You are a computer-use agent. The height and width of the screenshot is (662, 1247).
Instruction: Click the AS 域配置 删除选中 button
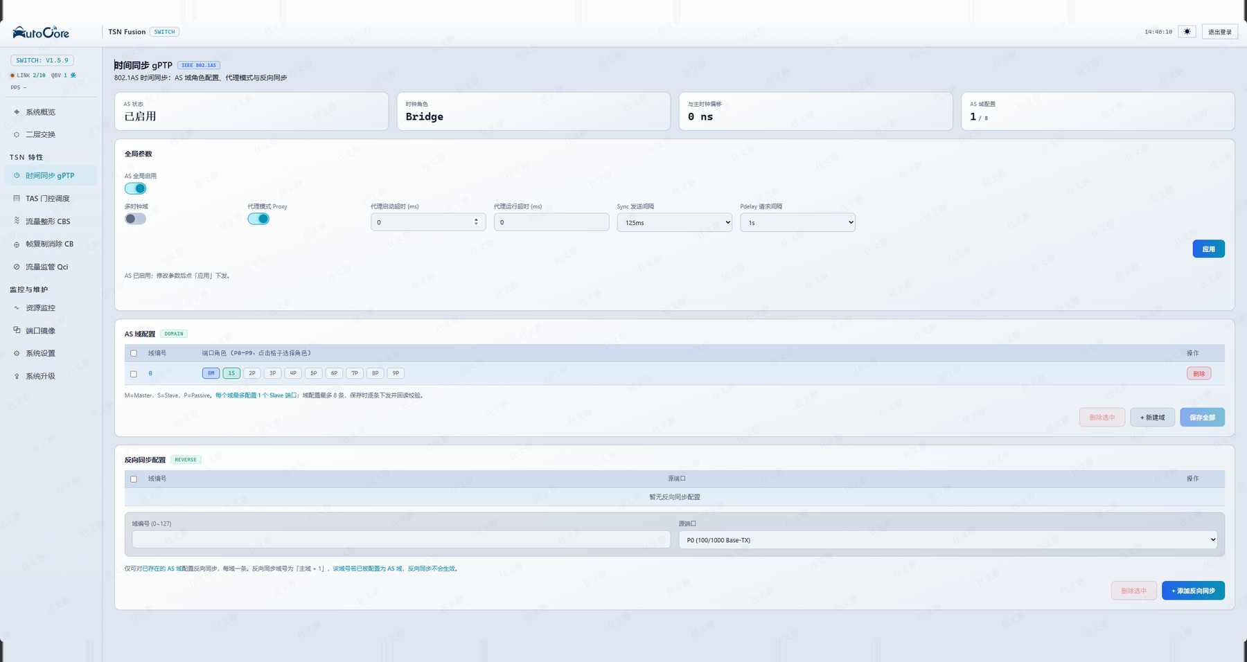pyautogui.click(x=1102, y=418)
